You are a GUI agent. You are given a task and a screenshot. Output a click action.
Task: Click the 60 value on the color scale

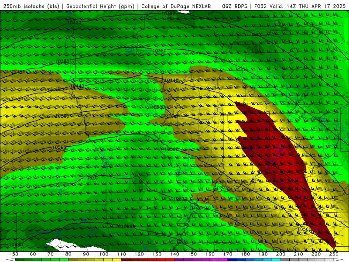(33, 254)
